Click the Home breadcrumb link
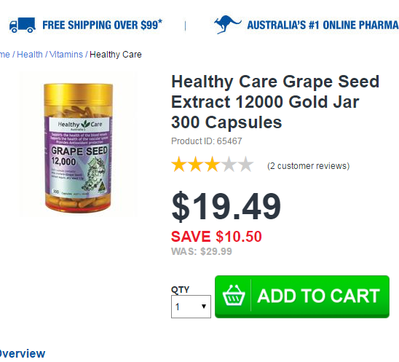399x362 pixels. [x=5, y=55]
